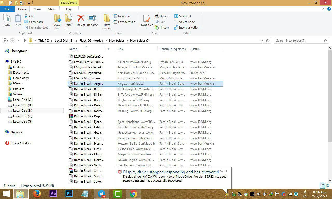Click Flash-26-mordad in the address path
Viewport: 332px width, 199px height.
pyautogui.click(x=91, y=41)
